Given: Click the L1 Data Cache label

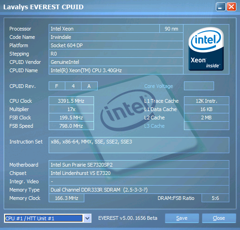Looking at the screenshot, I should click(160, 109).
